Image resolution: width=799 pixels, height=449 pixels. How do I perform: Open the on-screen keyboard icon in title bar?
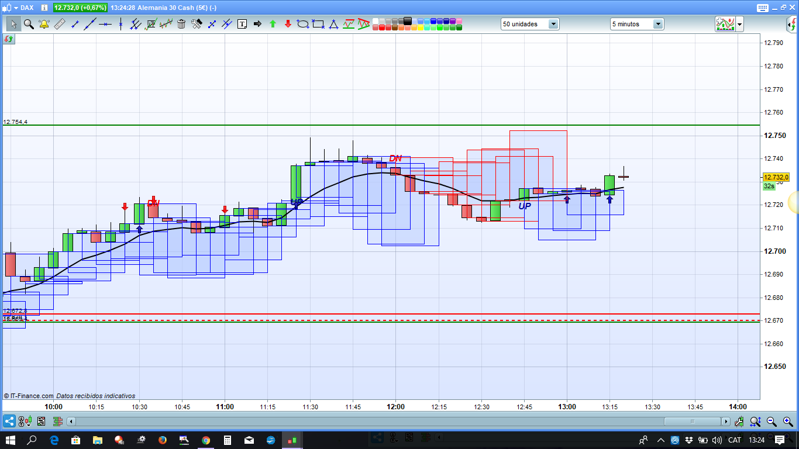tap(762, 8)
